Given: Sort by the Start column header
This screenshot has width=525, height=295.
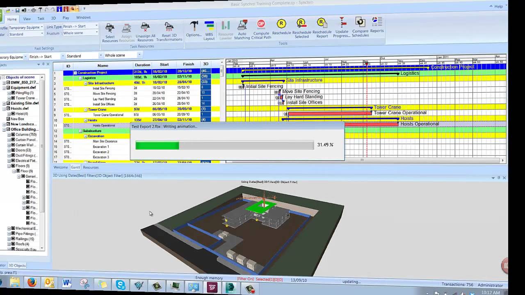Looking at the screenshot, I should pyautogui.click(x=164, y=64).
